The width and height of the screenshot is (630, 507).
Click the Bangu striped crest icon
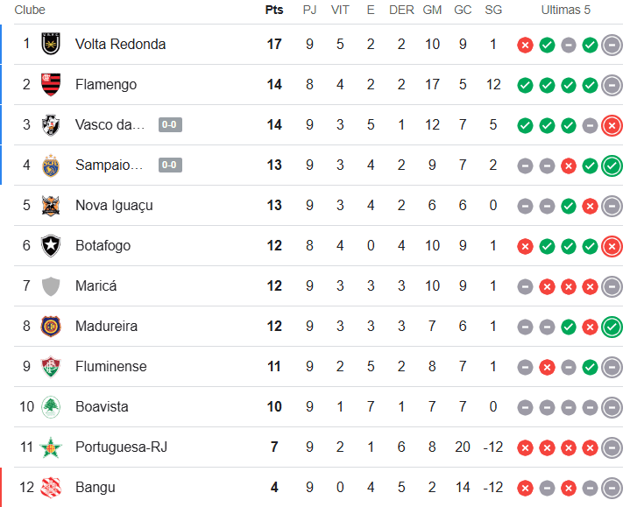click(x=51, y=488)
